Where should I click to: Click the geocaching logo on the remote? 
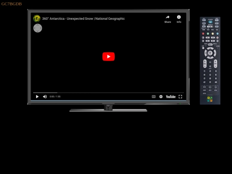pyautogui.click(x=210, y=99)
